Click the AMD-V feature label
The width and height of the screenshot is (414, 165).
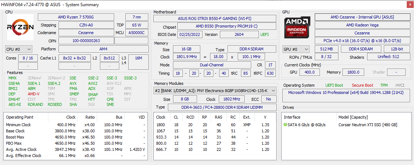[33, 94]
